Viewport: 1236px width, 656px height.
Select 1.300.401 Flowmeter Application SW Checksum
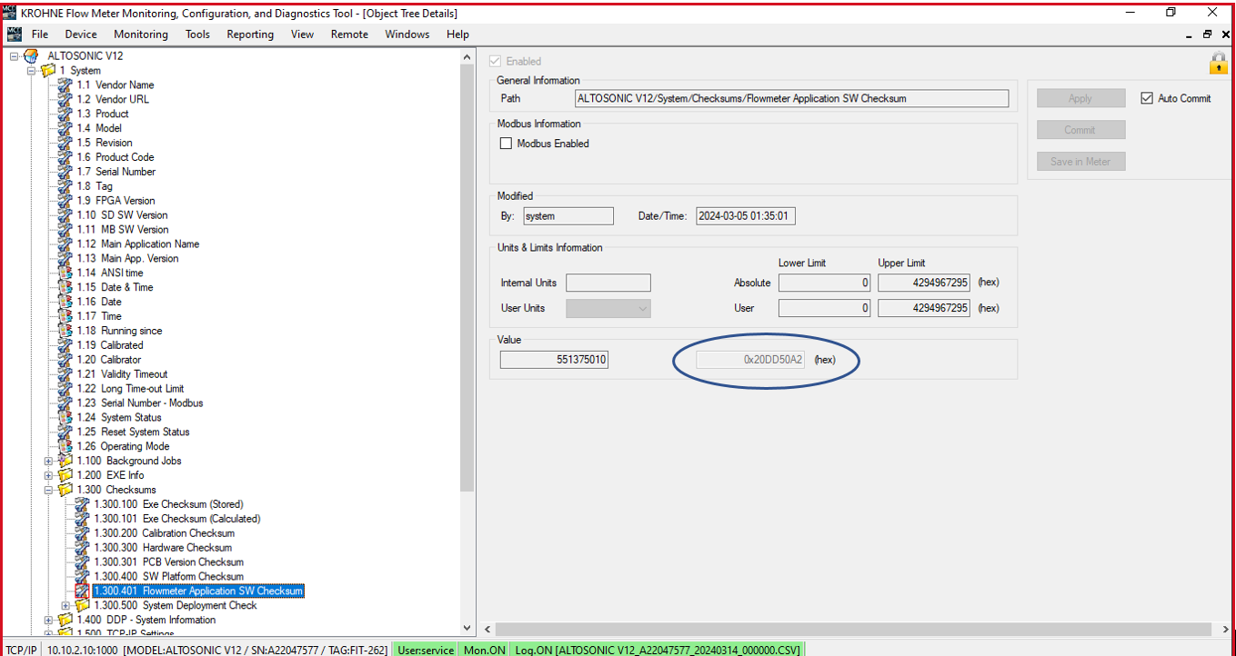pos(198,591)
